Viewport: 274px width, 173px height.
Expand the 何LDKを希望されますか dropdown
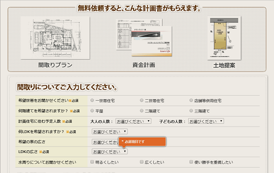click(x=110, y=132)
